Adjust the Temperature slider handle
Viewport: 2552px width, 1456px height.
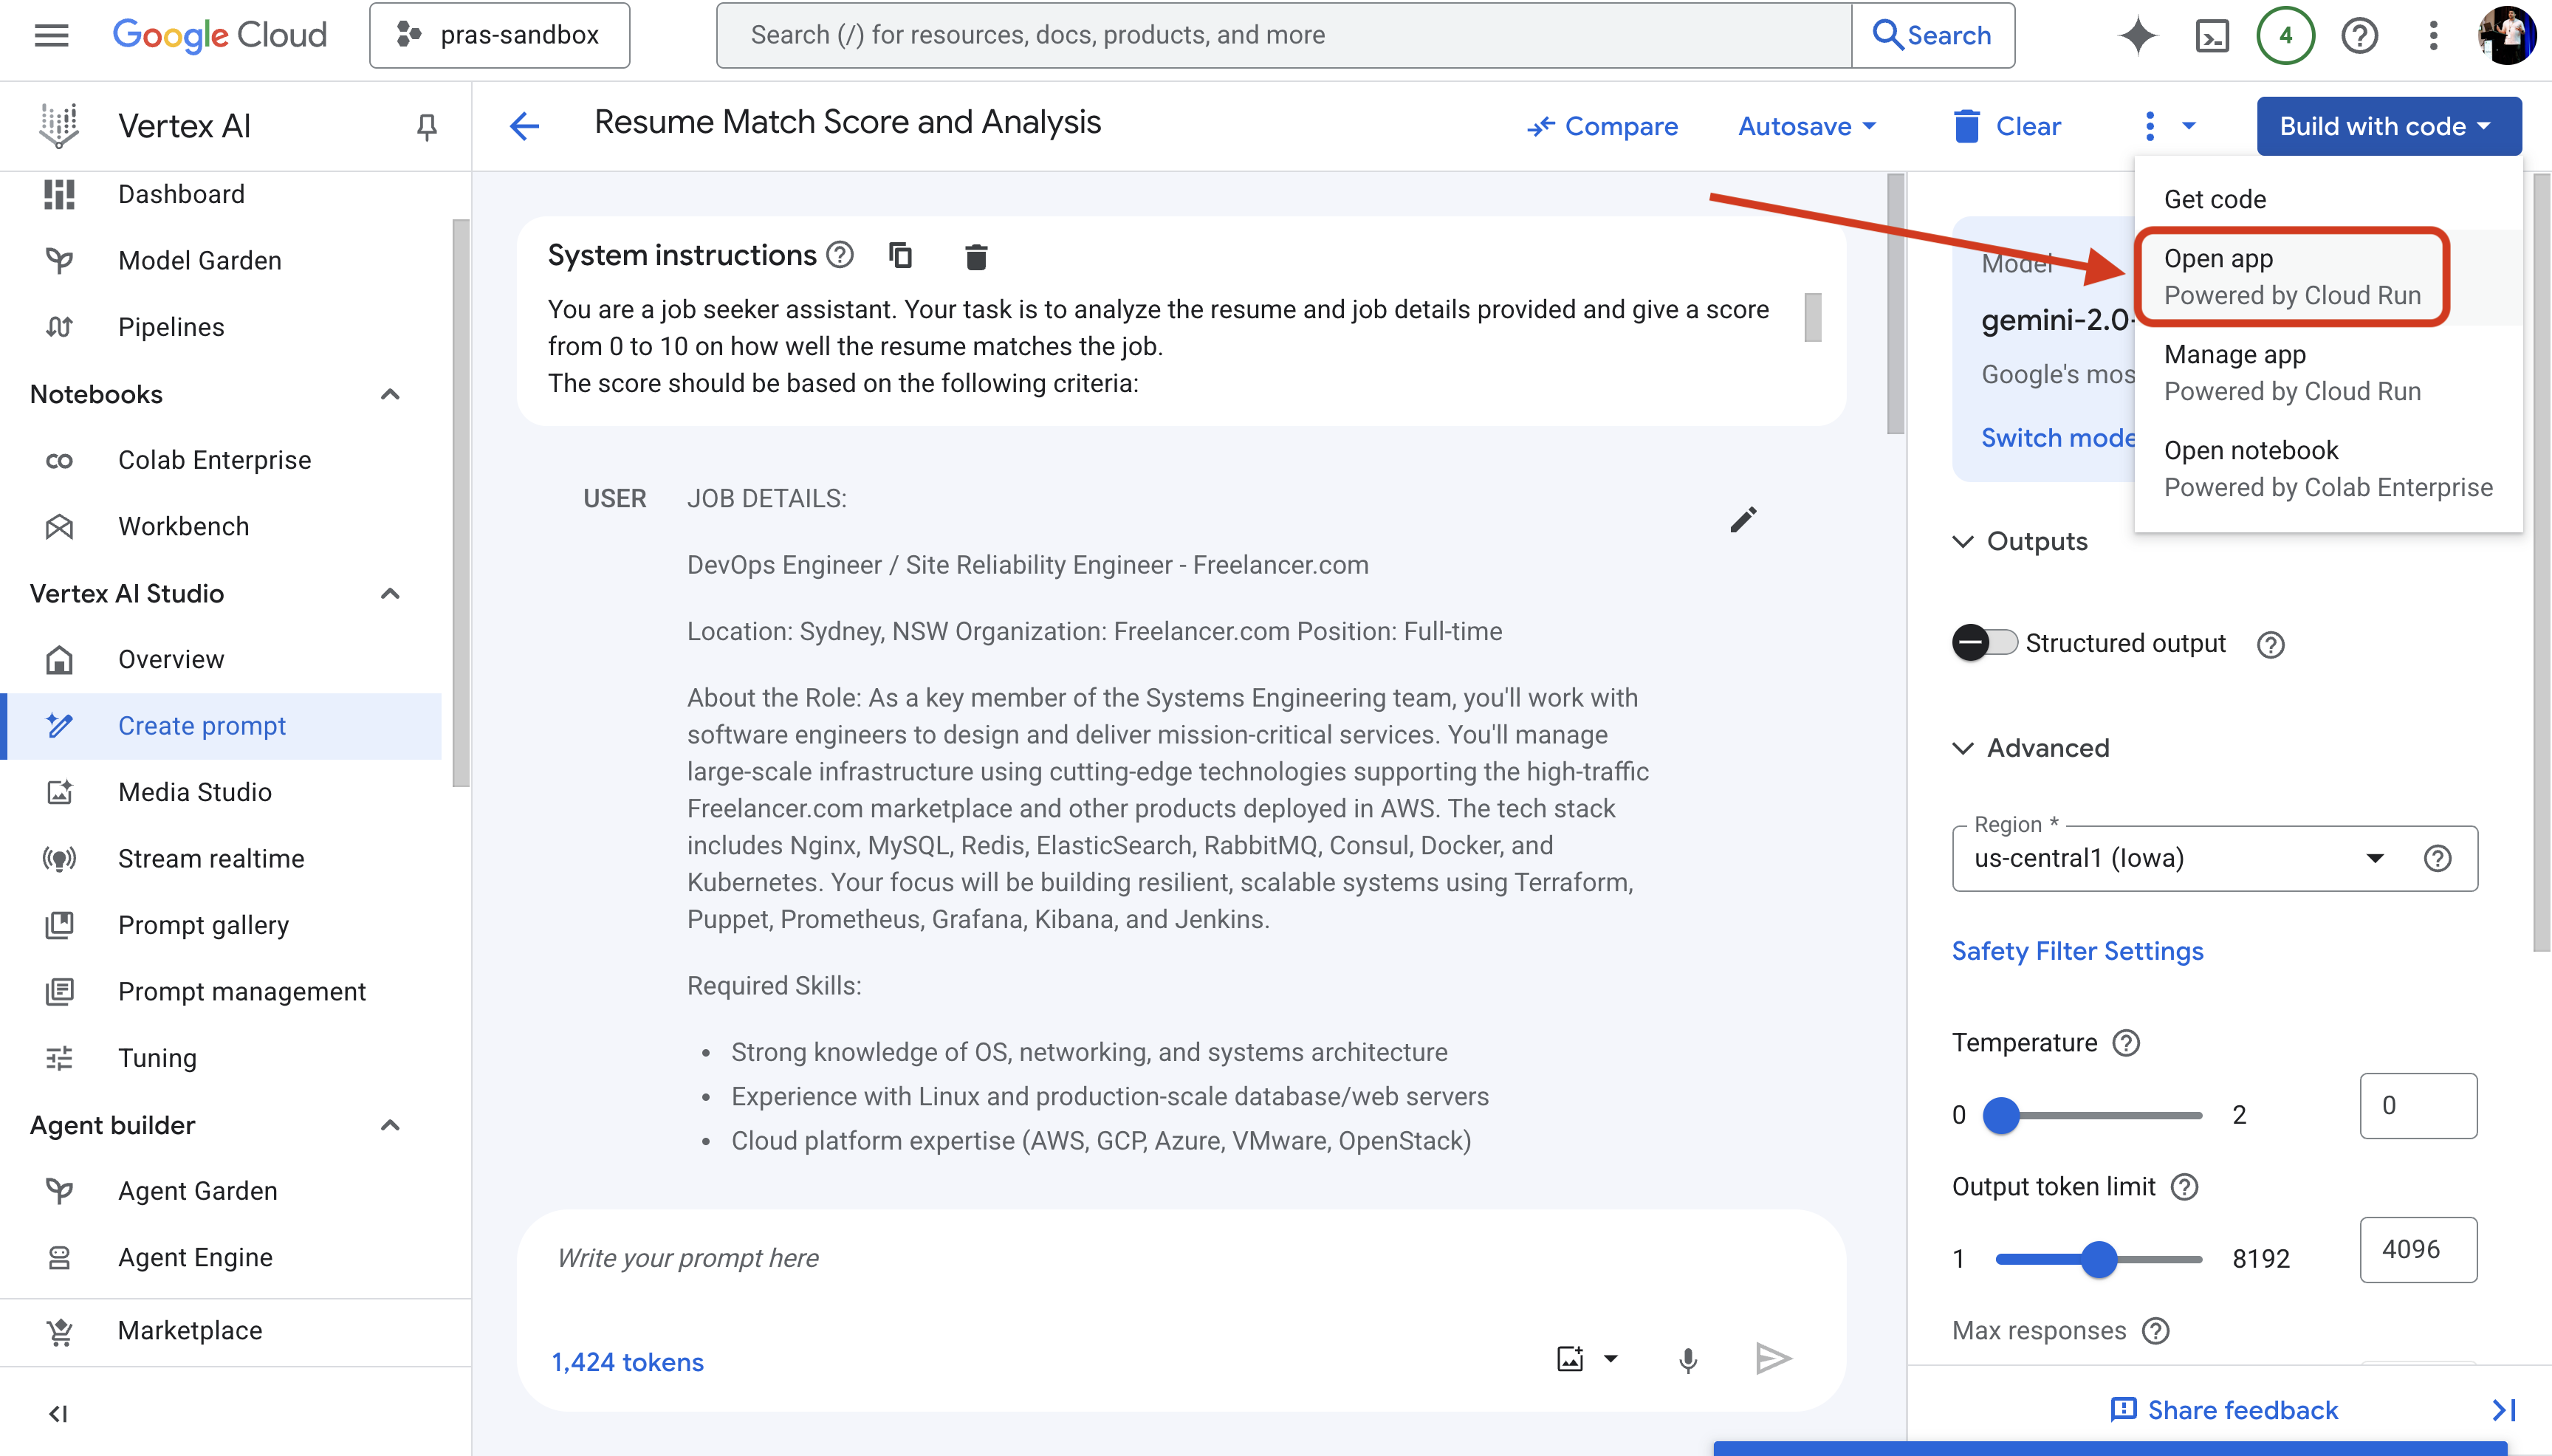tap(2001, 1115)
